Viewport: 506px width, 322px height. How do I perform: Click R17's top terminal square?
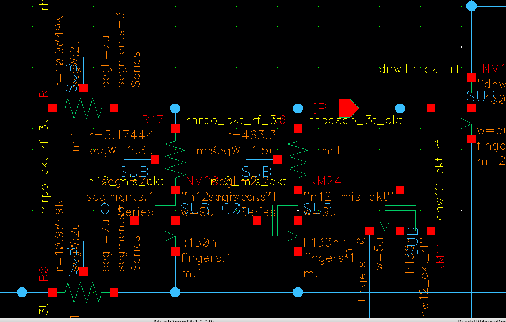[175, 128]
